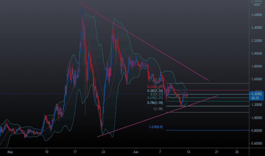Click the 1.80000 price axis label
The width and height of the screenshot is (265, 156).
pyautogui.click(x=257, y=66)
